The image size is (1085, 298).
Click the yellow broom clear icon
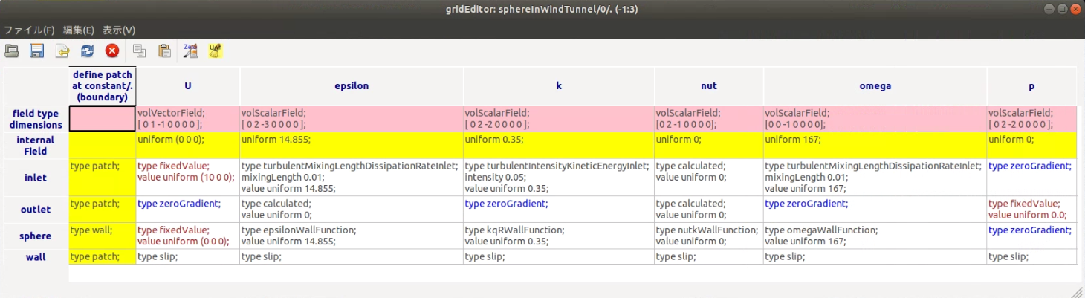click(216, 51)
